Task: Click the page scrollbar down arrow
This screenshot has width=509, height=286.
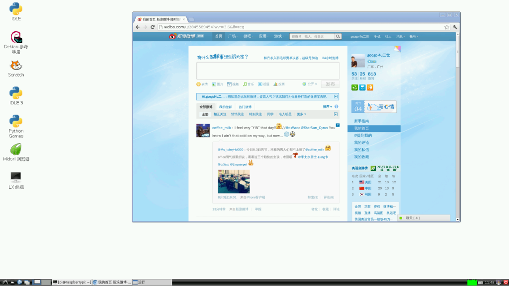Action: tap(458, 219)
